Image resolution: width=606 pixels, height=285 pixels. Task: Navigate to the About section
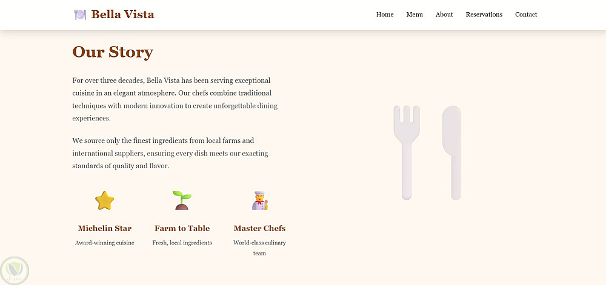coord(444,15)
